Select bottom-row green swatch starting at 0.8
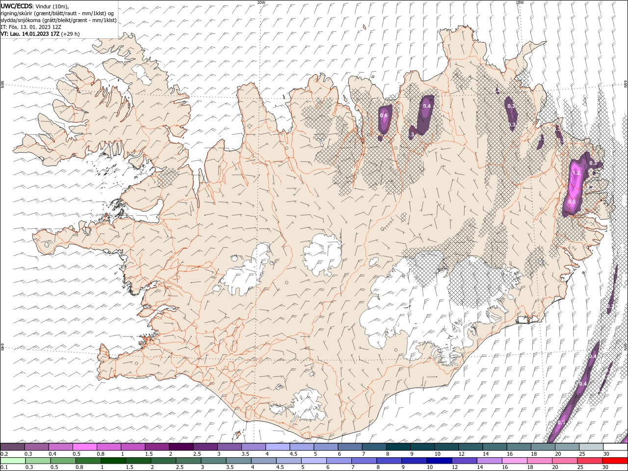The width and height of the screenshot is (628, 471). point(88,461)
